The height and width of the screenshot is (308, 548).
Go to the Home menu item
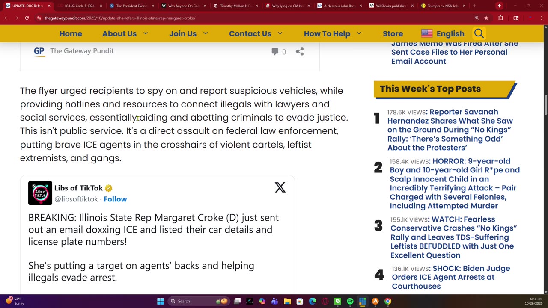tap(71, 33)
